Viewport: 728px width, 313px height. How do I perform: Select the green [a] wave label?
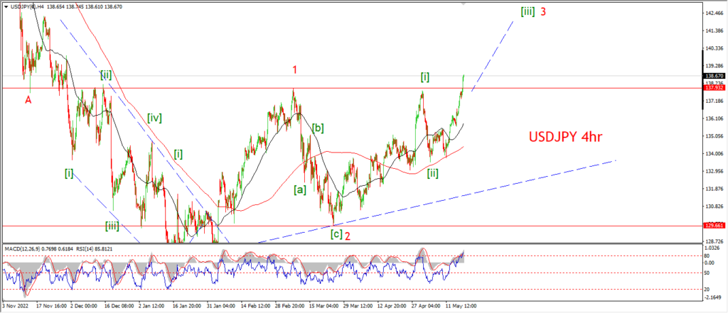[301, 190]
